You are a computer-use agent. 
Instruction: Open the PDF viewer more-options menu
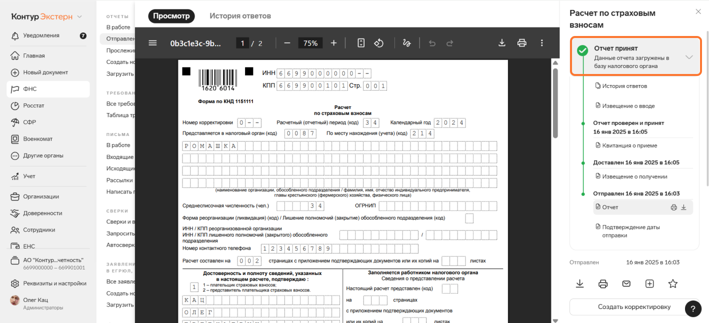[x=541, y=43]
